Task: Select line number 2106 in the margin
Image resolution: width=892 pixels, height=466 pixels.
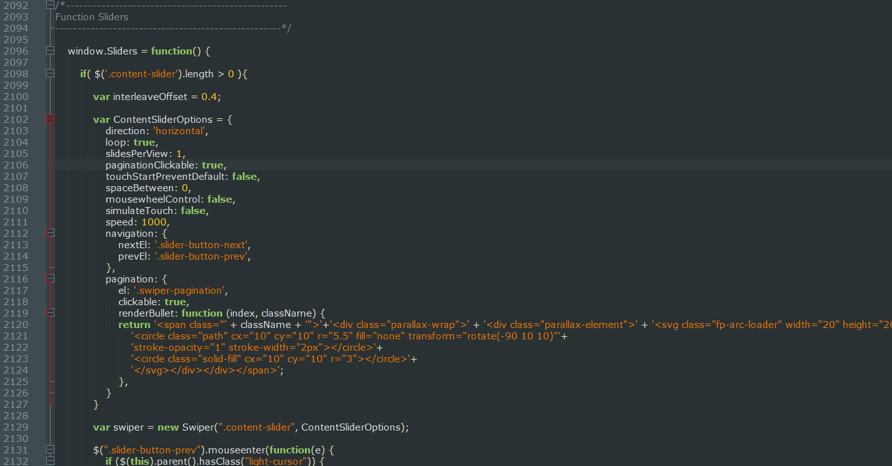Action: [x=16, y=165]
